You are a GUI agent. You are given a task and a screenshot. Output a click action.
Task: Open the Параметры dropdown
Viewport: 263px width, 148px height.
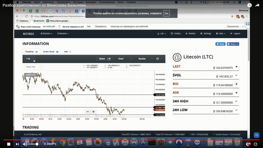pyautogui.click(x=235, y=26)
